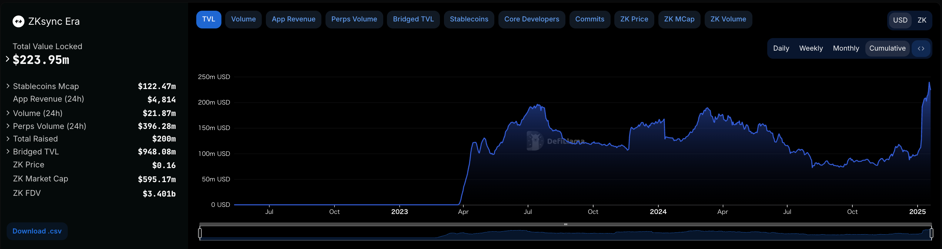Click the $122.47m Stablecoins Mcap value

pos(157,86)
